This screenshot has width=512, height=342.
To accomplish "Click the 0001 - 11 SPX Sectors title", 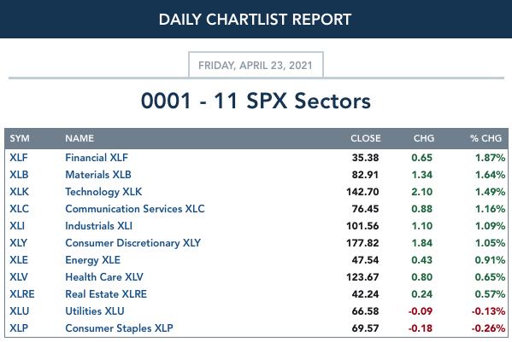I will click(256, 101).
